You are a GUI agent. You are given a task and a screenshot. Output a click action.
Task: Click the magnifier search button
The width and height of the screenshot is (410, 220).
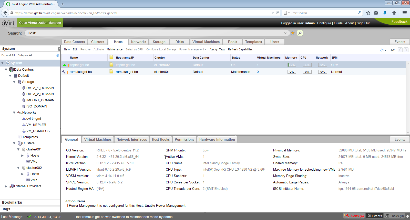pyautogui.click(x=300, y=33)
